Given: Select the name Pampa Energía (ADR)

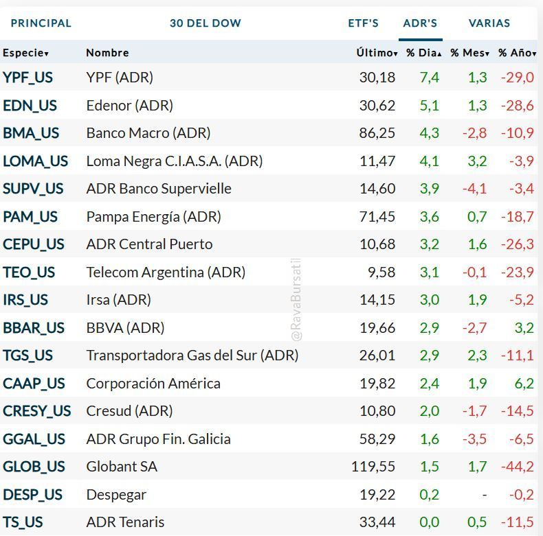Looking at the screenshot, I should [153, 217].
